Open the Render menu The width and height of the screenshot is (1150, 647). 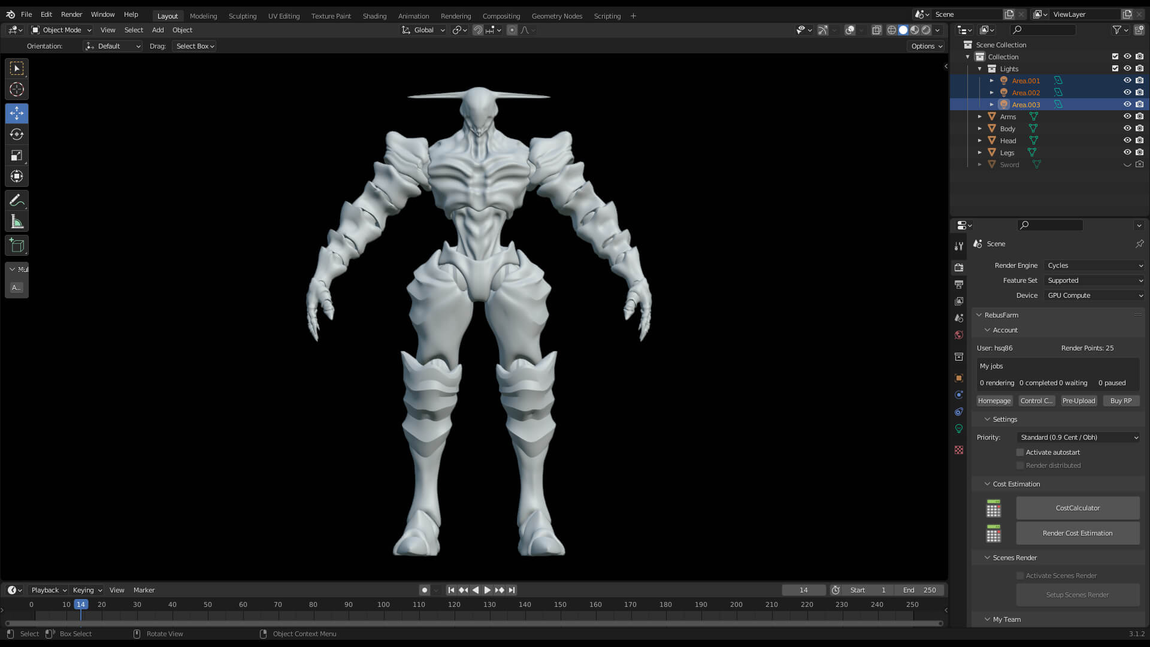coord(71,14)
